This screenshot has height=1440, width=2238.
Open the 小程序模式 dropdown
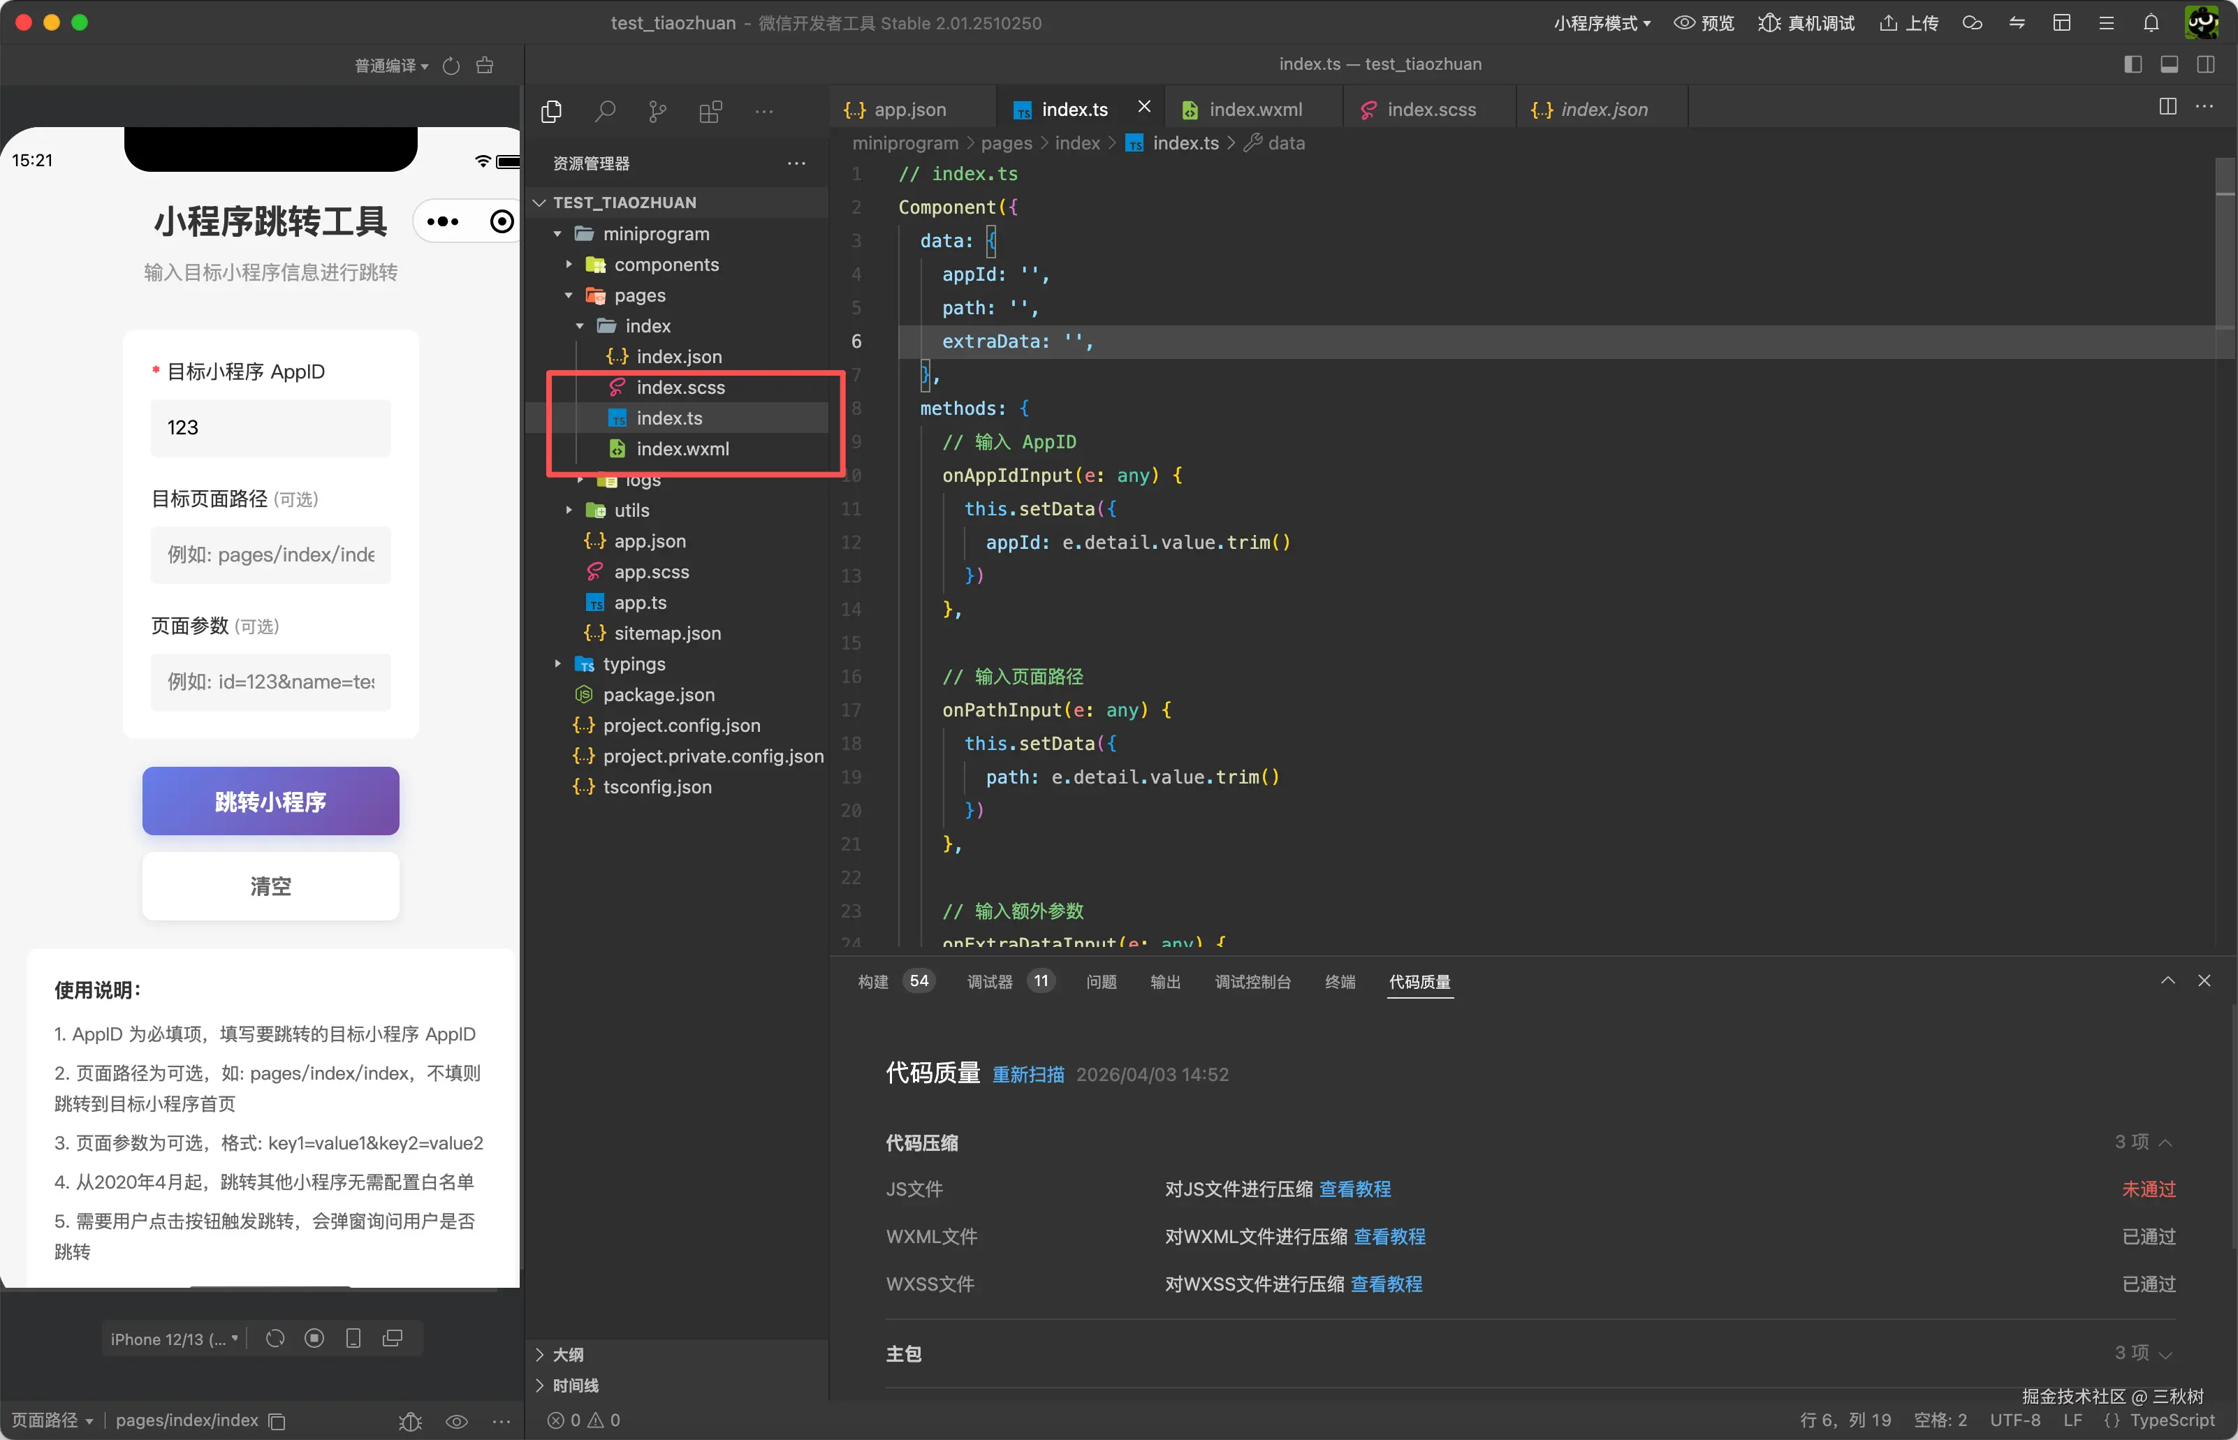tap(1601, 22)
